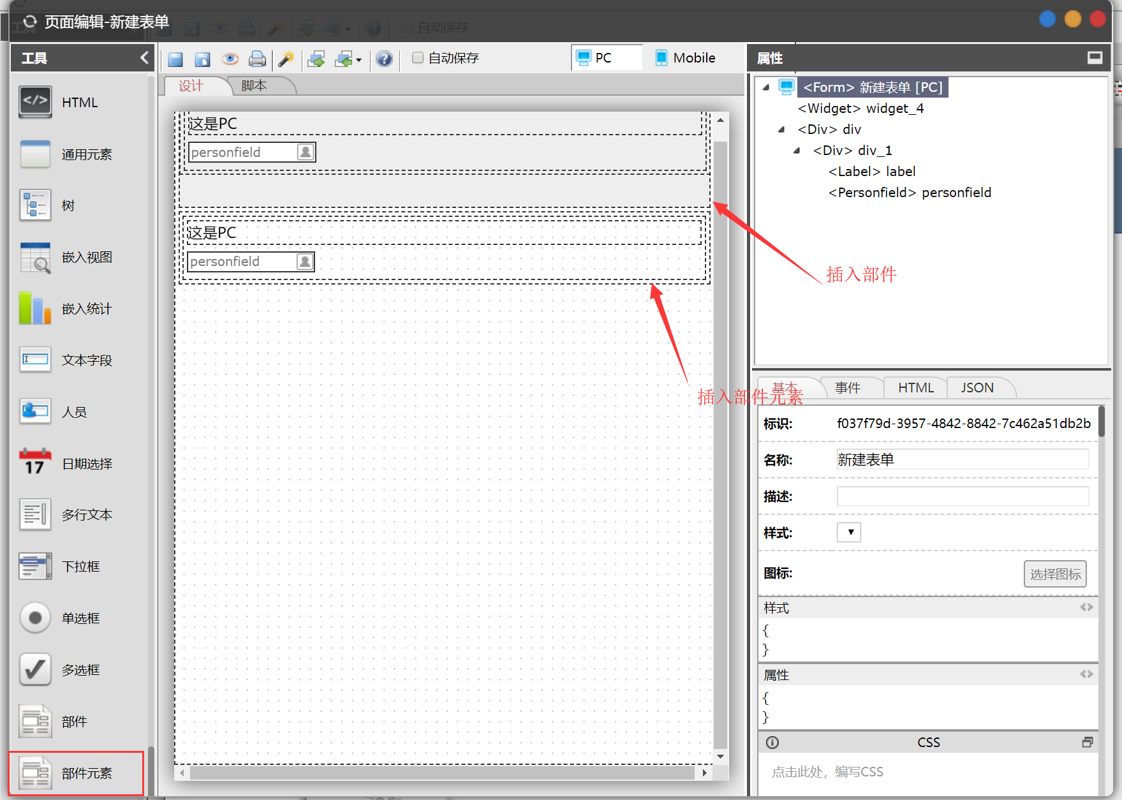The height and width of the screenshot is (800, 1122).
Task: Click the 描述 input field
Action: 963,496
